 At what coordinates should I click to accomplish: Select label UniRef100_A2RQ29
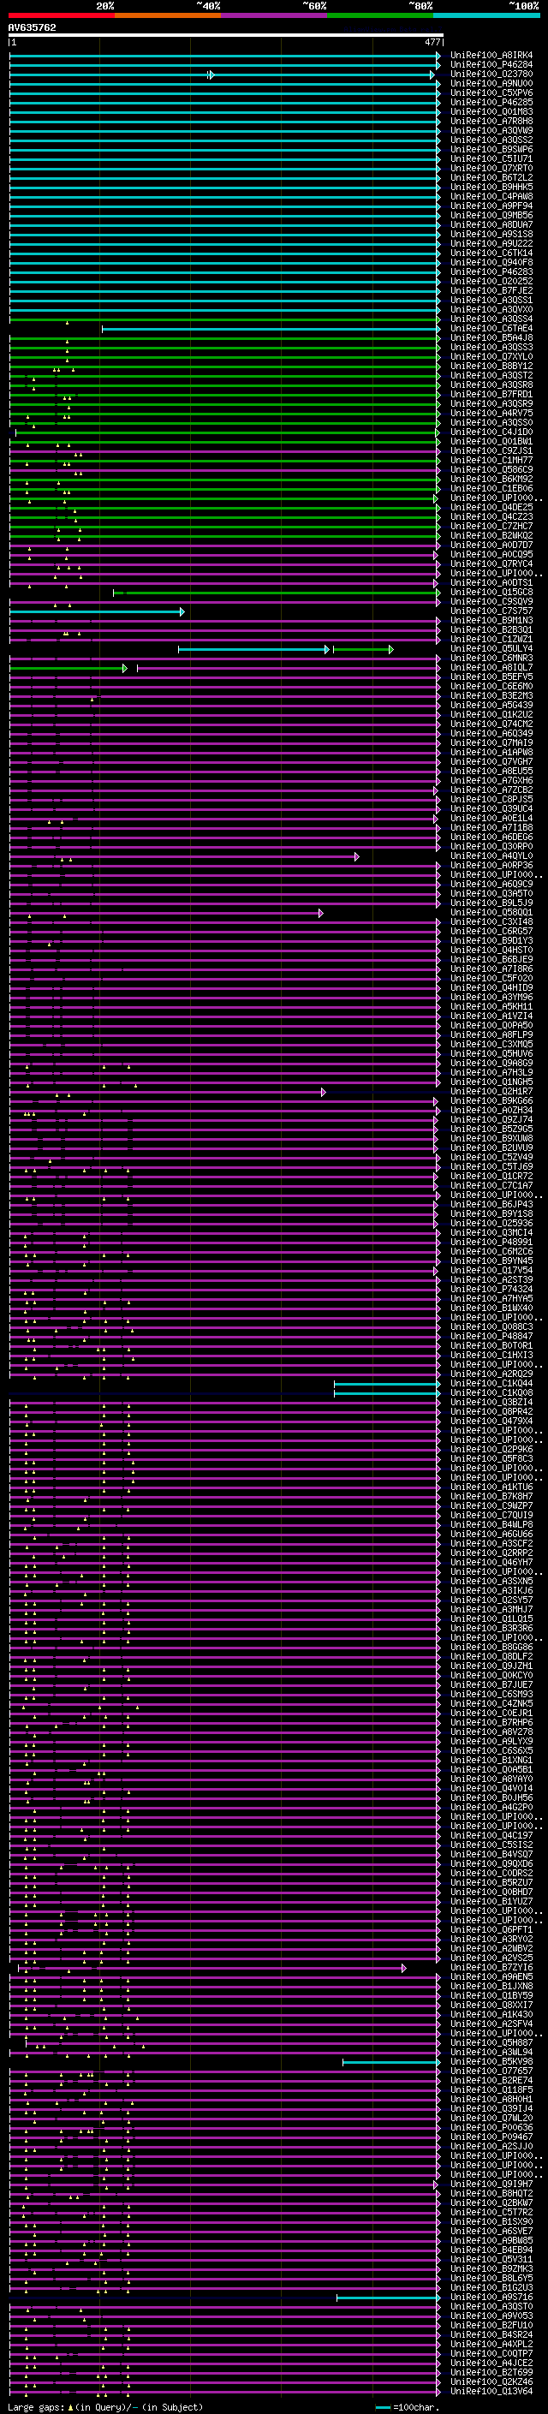click(x=491, y=1374)
